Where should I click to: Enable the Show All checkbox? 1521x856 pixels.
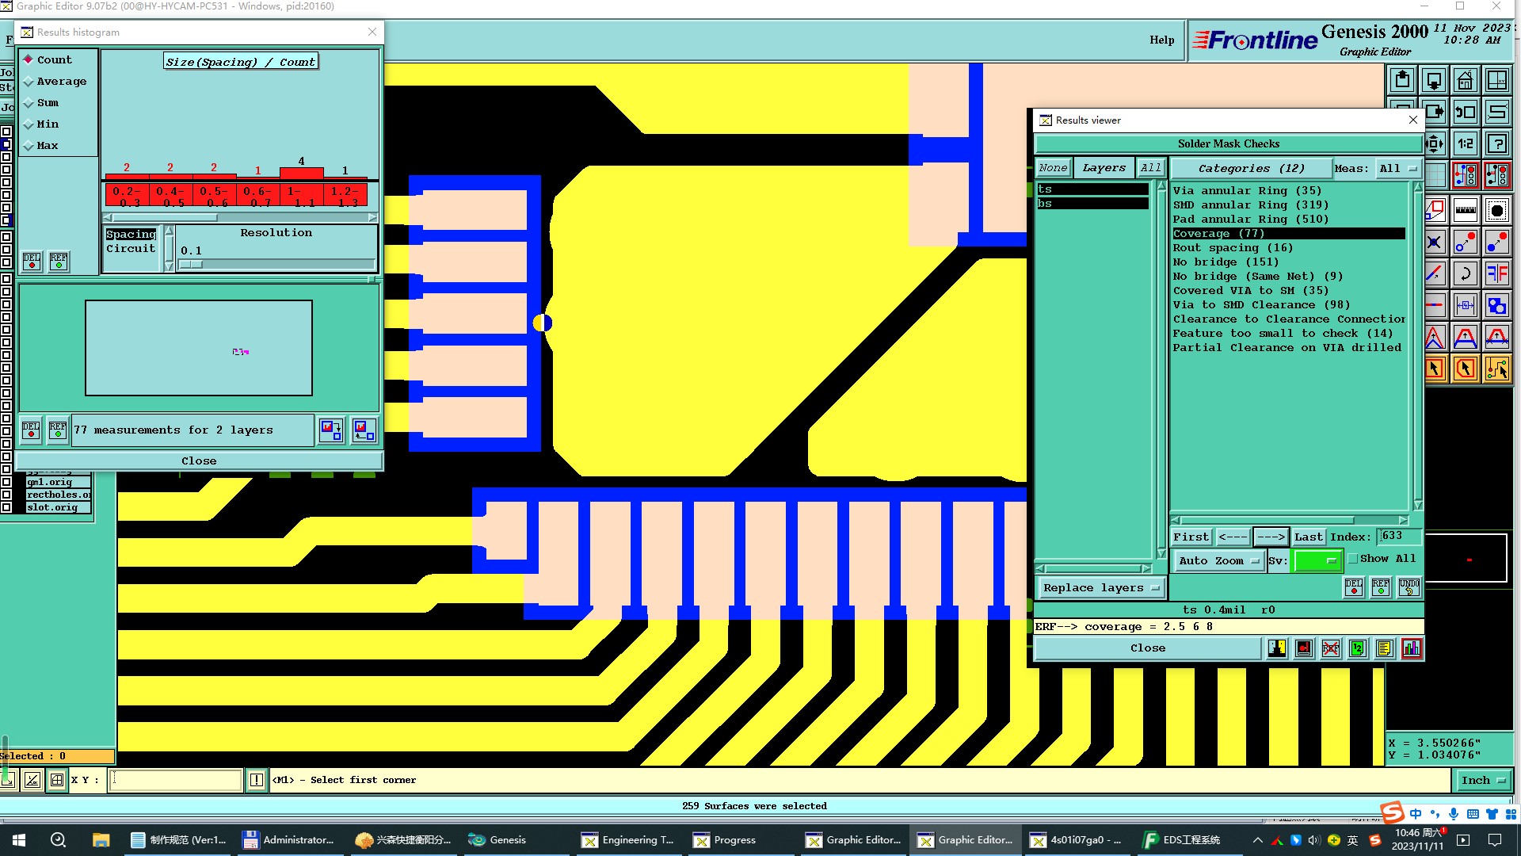[1353, 559]
